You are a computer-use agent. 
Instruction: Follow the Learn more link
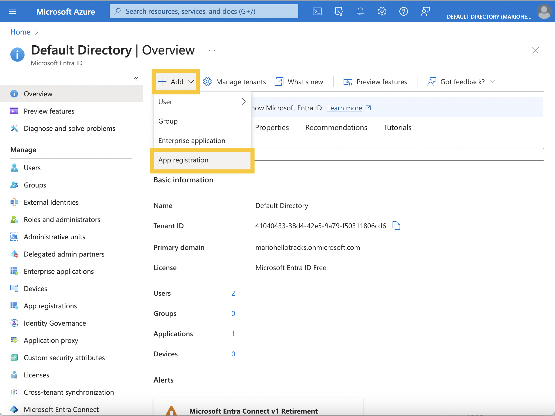pyautogui.click(x=345, y=108)
